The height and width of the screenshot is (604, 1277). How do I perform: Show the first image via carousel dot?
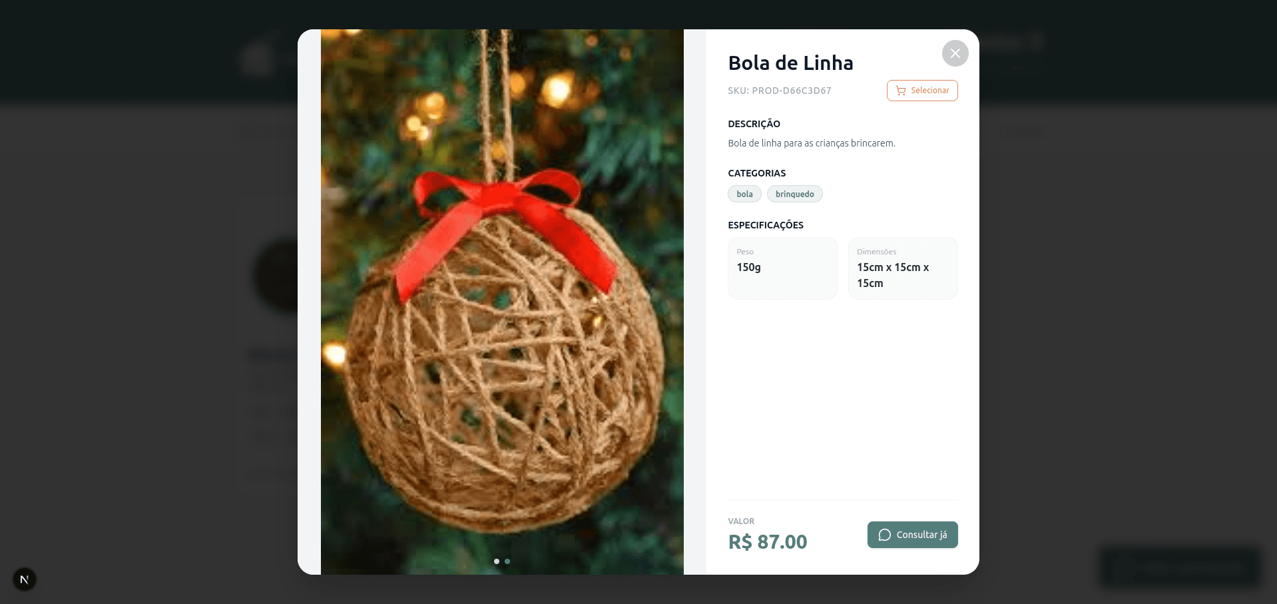point(497,561)
